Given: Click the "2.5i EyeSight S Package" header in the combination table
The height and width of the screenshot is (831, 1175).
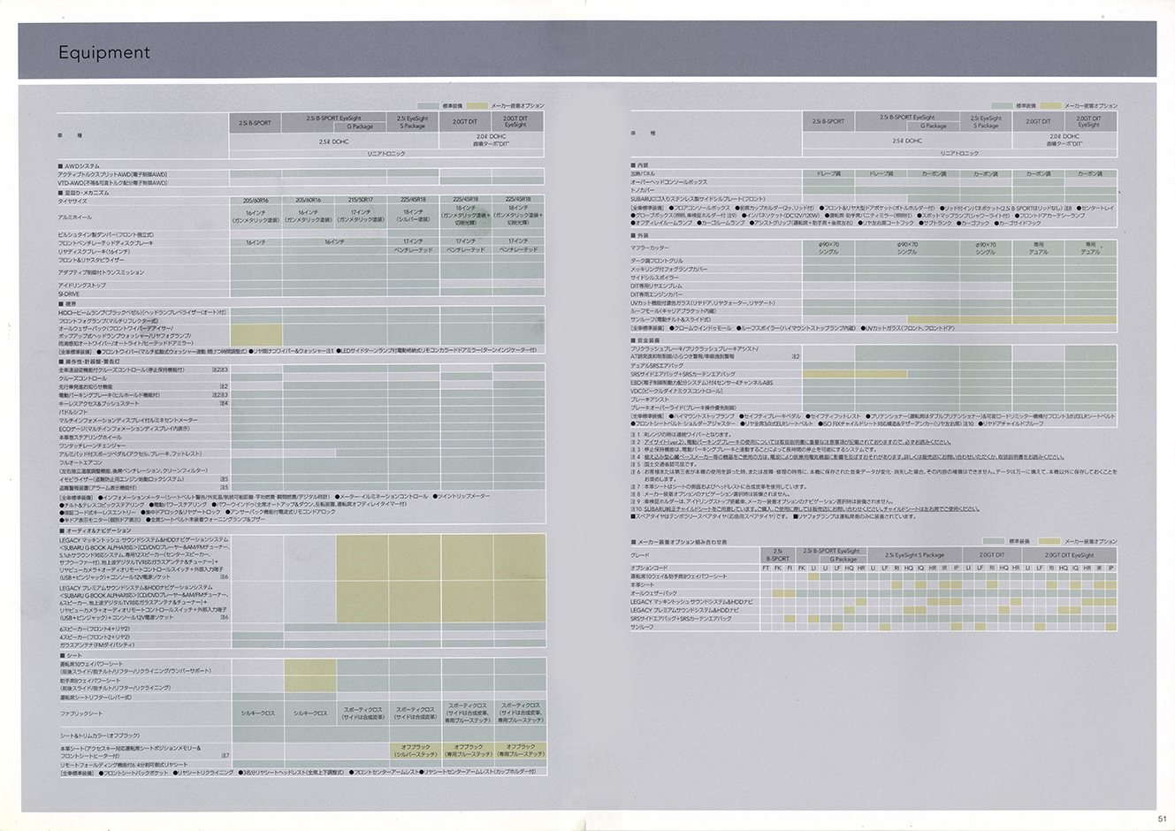Looking at the screenshot, I should point(914,555).
